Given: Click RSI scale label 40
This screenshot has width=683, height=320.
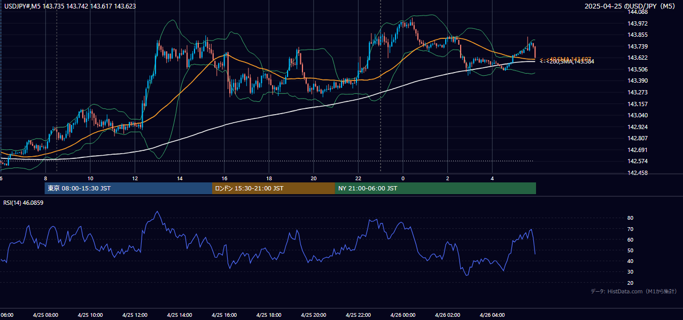Looking at the screenshot, I should click(x=631, y=261).
